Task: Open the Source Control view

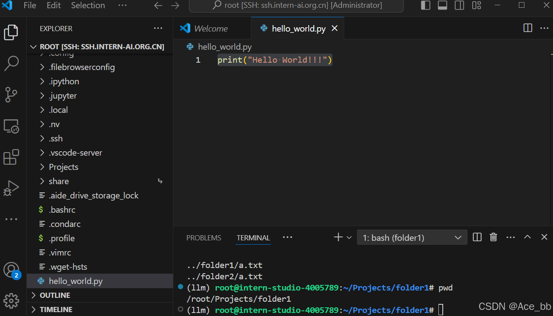Action: click(x=11, y=94)
